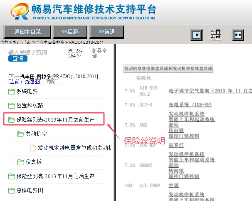Open 发动机停机系统 link in SMART row

coord(186,154)
